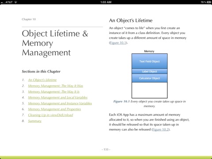
Task: Go to "Memory Management and Properties" section
Action: [54, 109]
